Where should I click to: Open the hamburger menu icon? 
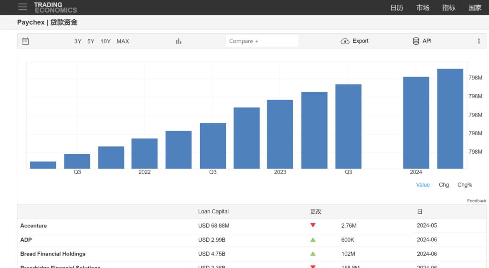click(x=22, y=7)
